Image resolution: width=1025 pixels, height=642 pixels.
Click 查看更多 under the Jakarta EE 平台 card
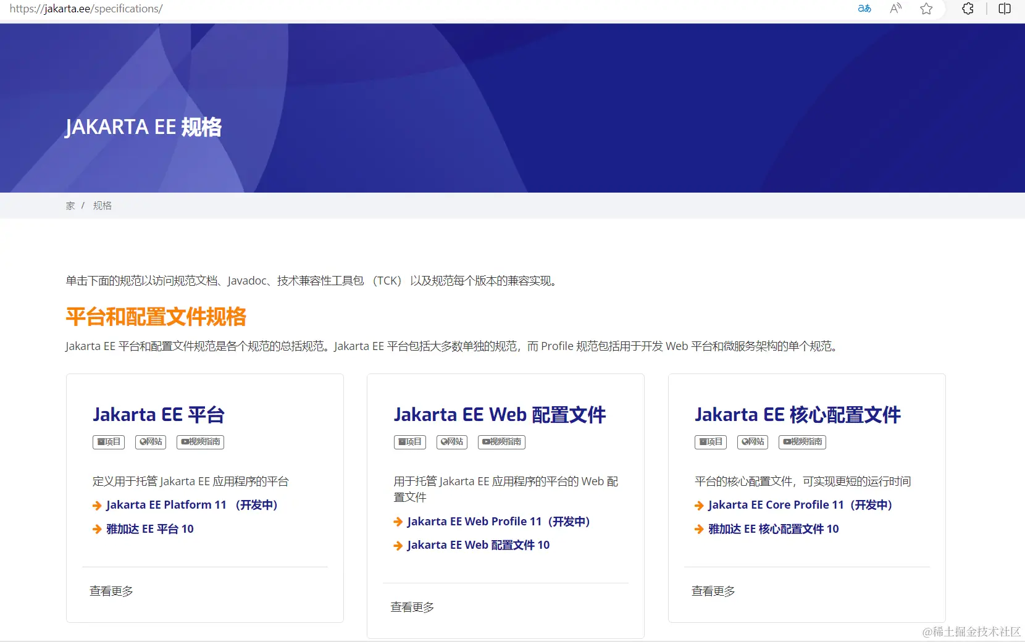pos(111,591)
